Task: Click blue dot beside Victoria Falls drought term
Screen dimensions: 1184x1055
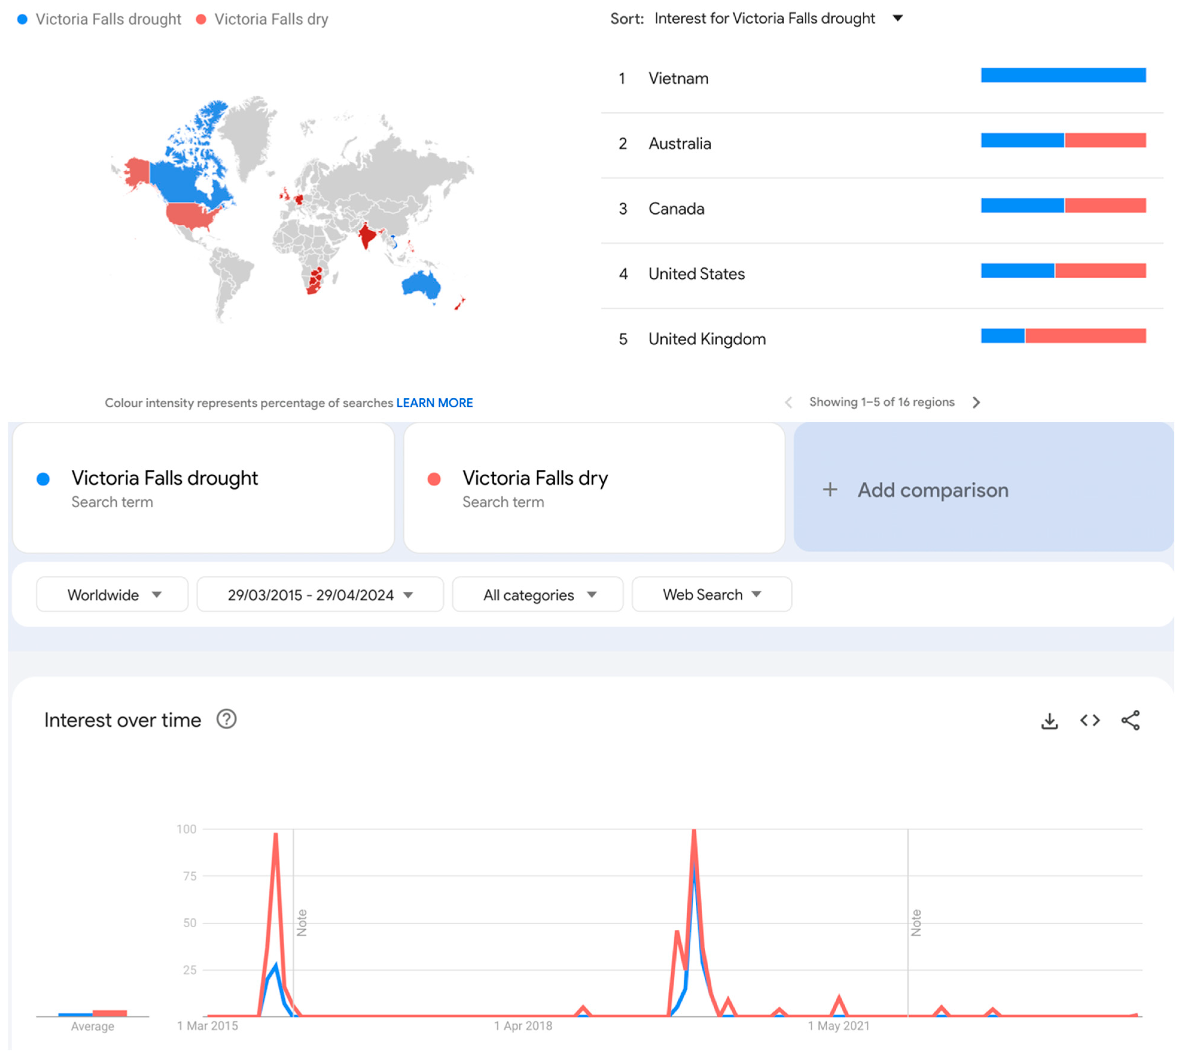Action: 43,479
